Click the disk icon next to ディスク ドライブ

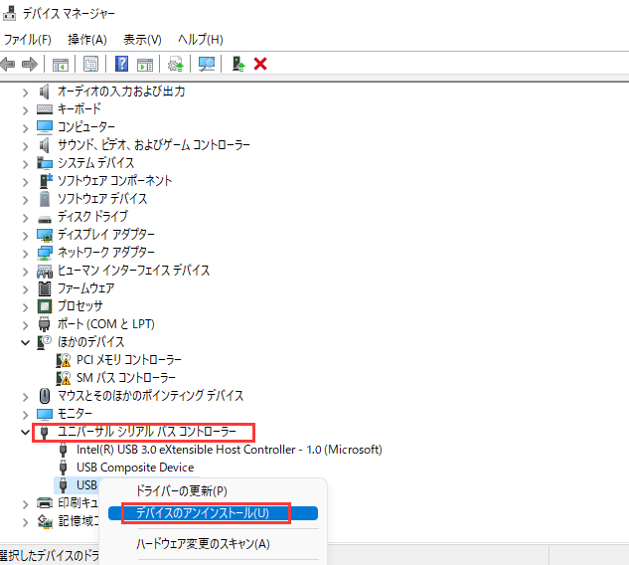click(45, 219)
